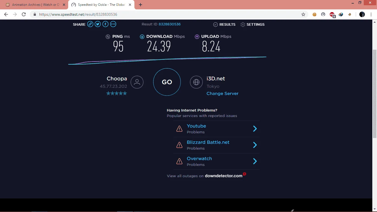377x212 pixels.
Task: Start the test with the GO button
Action: point(167,82)
